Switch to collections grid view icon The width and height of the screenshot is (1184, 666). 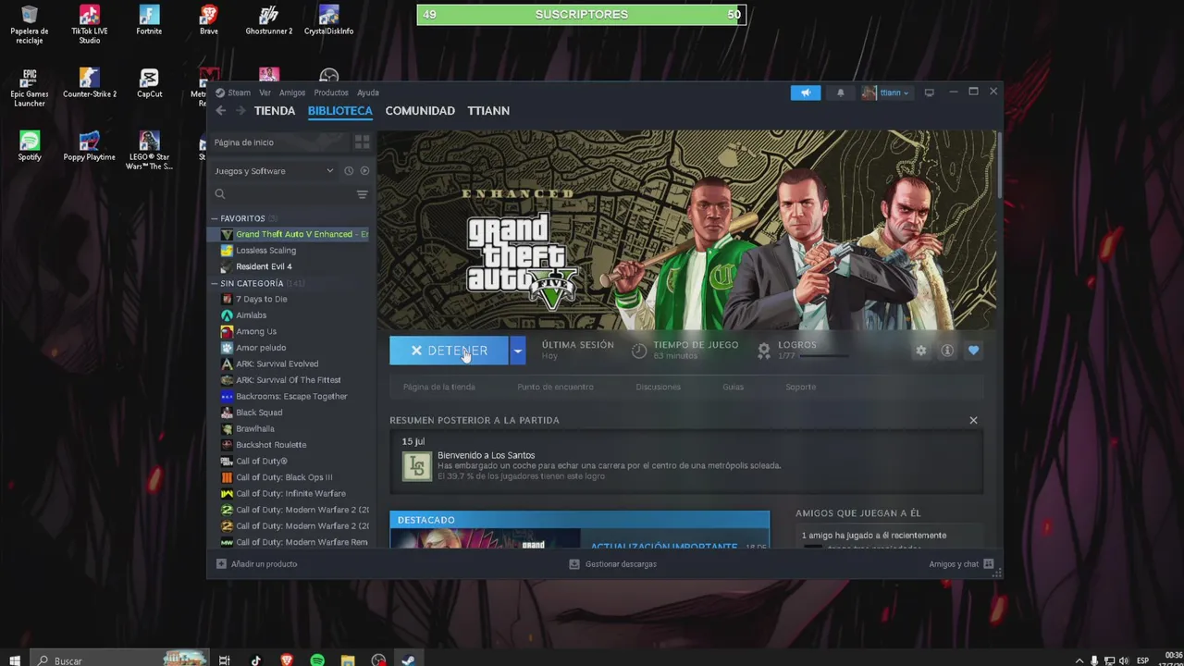pos(362,142)
